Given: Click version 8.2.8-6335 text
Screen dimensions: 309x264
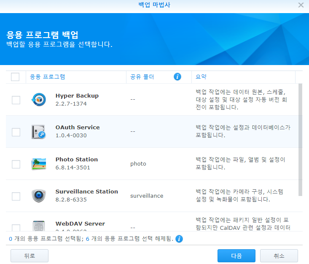Looking at the screenshot, I should click(71, 200).
